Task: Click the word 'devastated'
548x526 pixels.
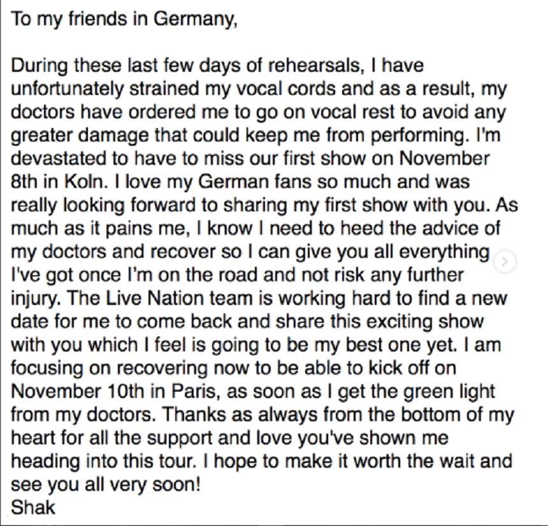Action: pos(59,158)
